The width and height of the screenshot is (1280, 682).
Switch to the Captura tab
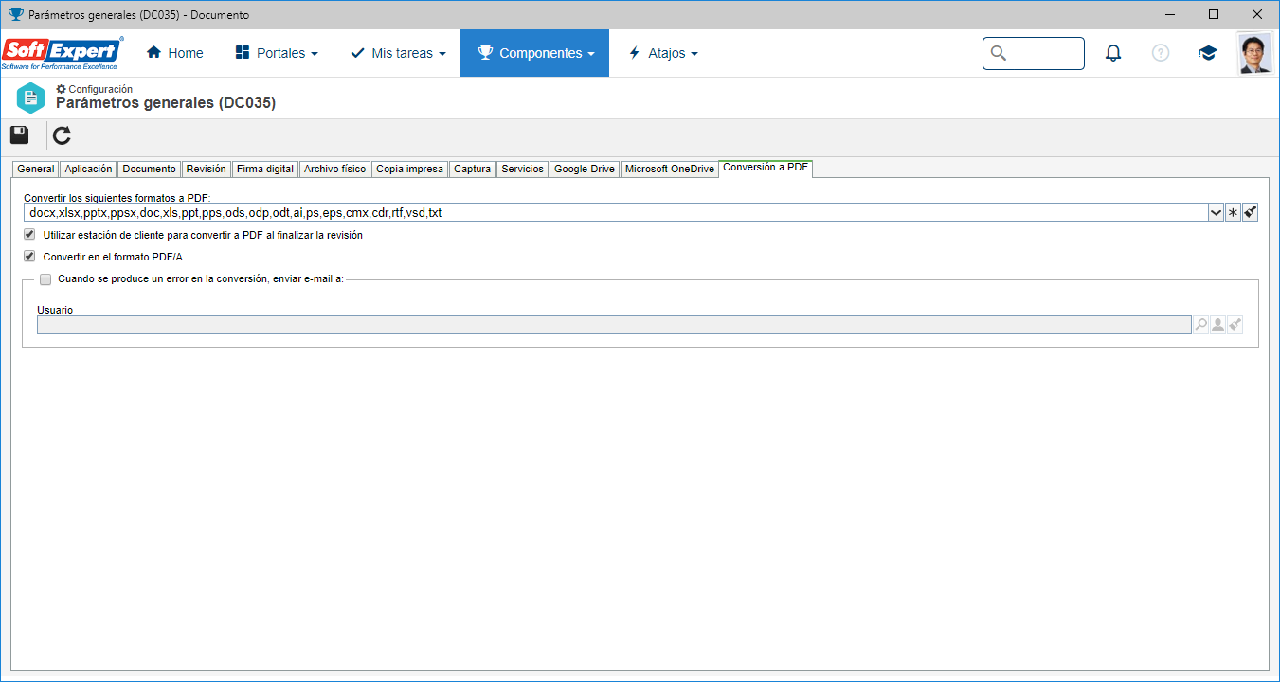[x=472, y=169]
